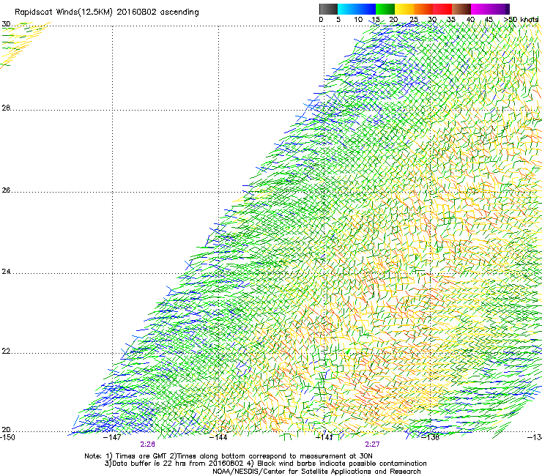
Task: Click the title text 'Rapidscat Winds(12.5KM) 20160802 ascending'
Action: point(107,12)
